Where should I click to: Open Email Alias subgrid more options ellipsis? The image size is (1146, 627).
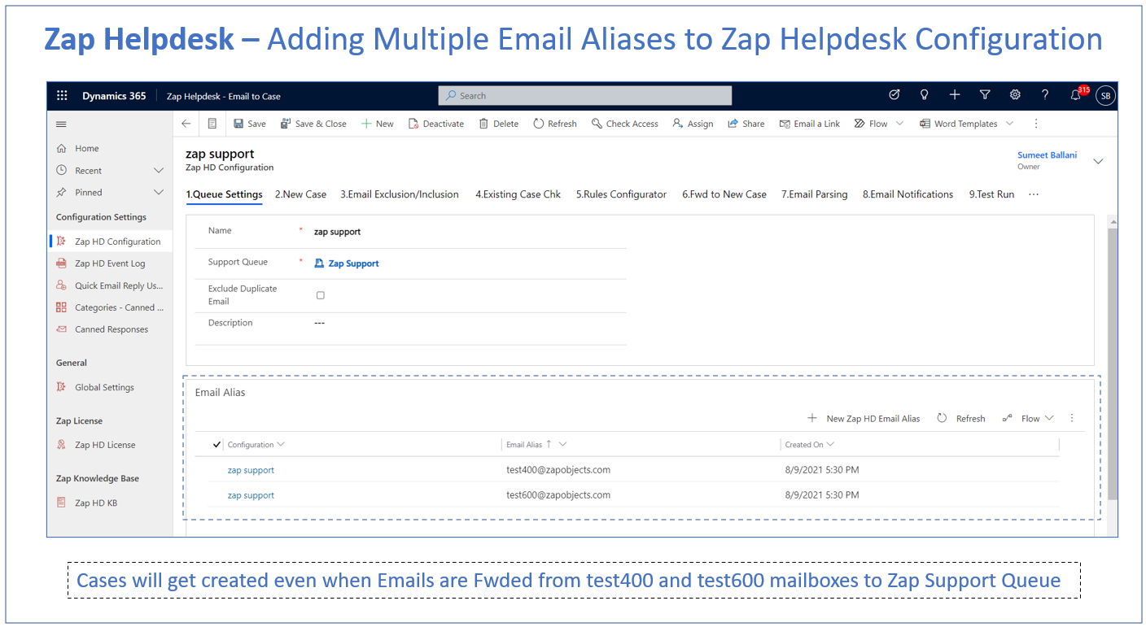[1072, 418]
